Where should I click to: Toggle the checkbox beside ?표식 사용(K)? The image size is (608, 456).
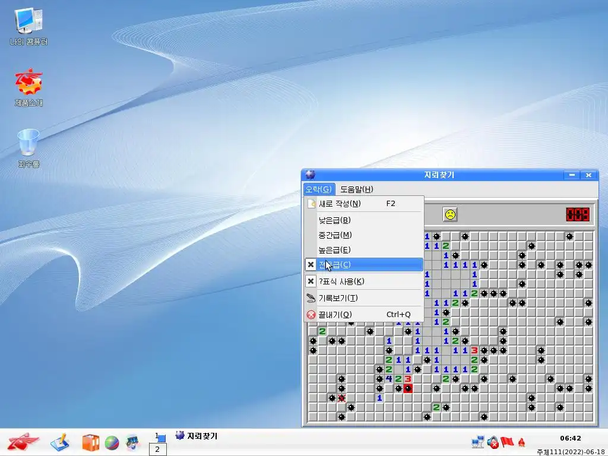pos(311,281)
